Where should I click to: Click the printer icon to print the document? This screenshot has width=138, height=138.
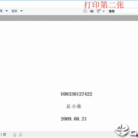[x=92, y=11]
